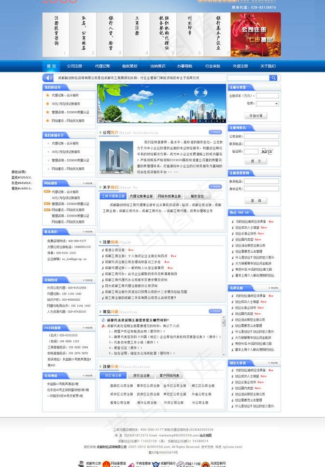Click the 取名、公商核名 step panel
The width and height of the screenshot is (325, 467).
83,34
